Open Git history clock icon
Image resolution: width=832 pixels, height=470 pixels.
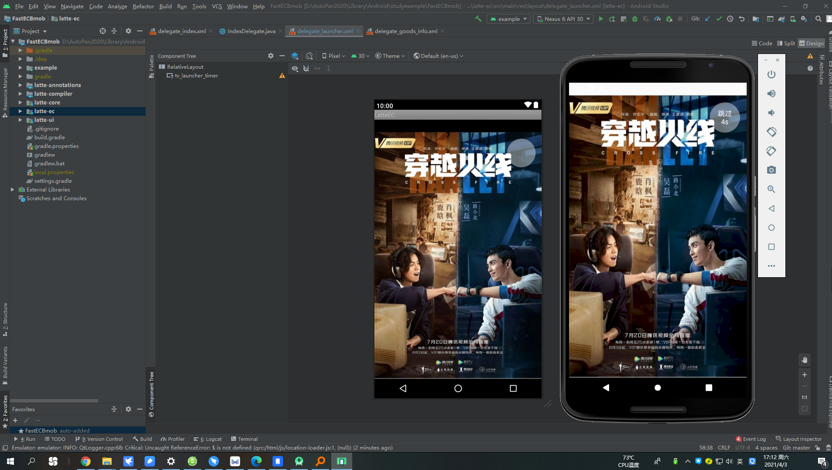730,19
